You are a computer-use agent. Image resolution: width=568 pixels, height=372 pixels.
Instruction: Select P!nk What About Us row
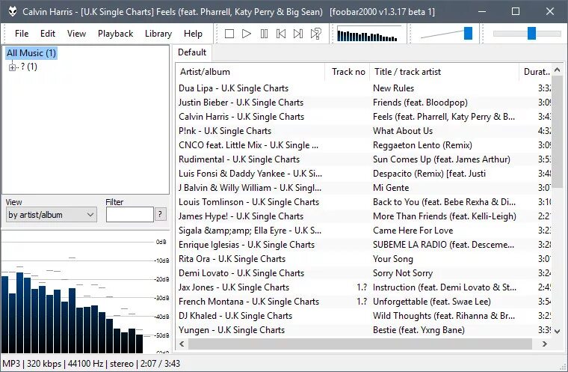coord(364,131)
